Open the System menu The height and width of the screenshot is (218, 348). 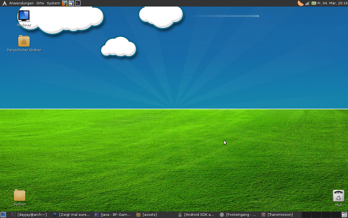53,3
